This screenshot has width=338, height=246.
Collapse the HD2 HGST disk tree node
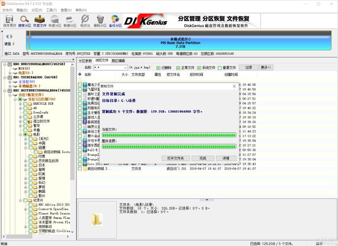pyautogui.click(x=5, y=91)
